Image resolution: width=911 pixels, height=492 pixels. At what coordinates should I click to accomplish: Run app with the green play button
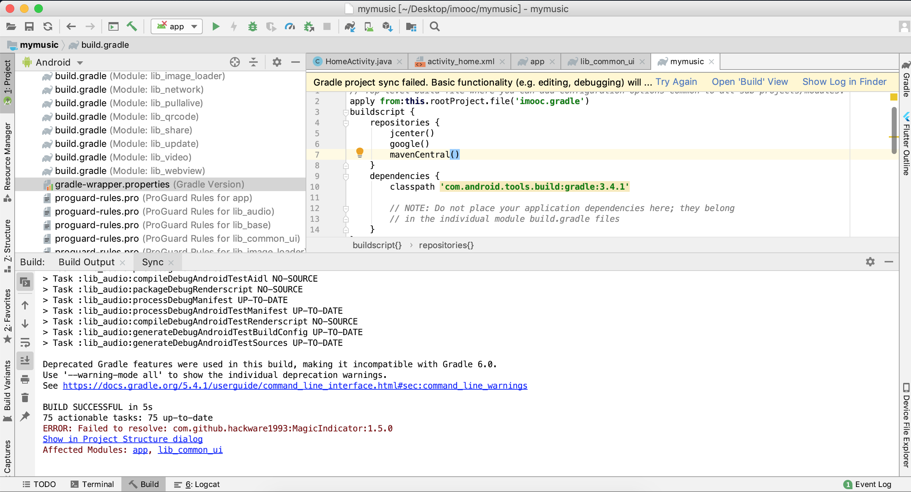(216, 26)
